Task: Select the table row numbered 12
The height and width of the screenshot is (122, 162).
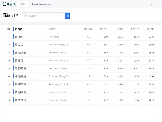Action: tap(81, 92)
